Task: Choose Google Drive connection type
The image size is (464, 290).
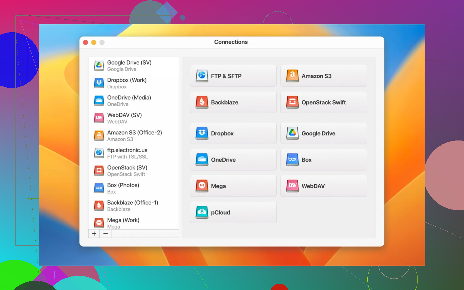Action: pos(324,133)
